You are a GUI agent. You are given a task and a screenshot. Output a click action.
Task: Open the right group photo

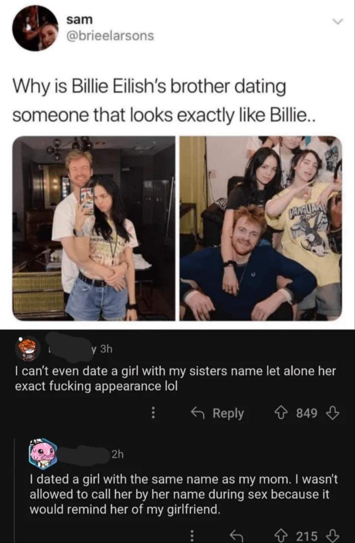261,228
